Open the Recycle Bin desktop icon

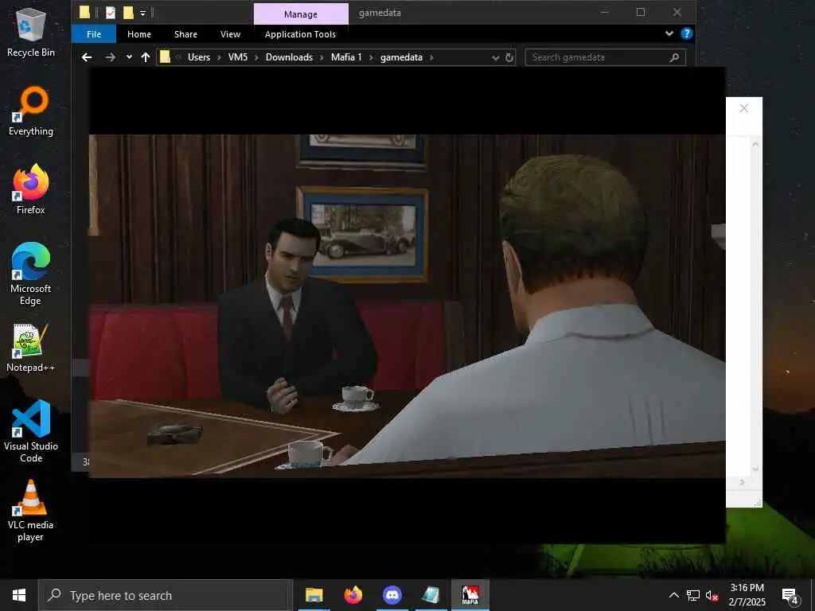(31, 31)
